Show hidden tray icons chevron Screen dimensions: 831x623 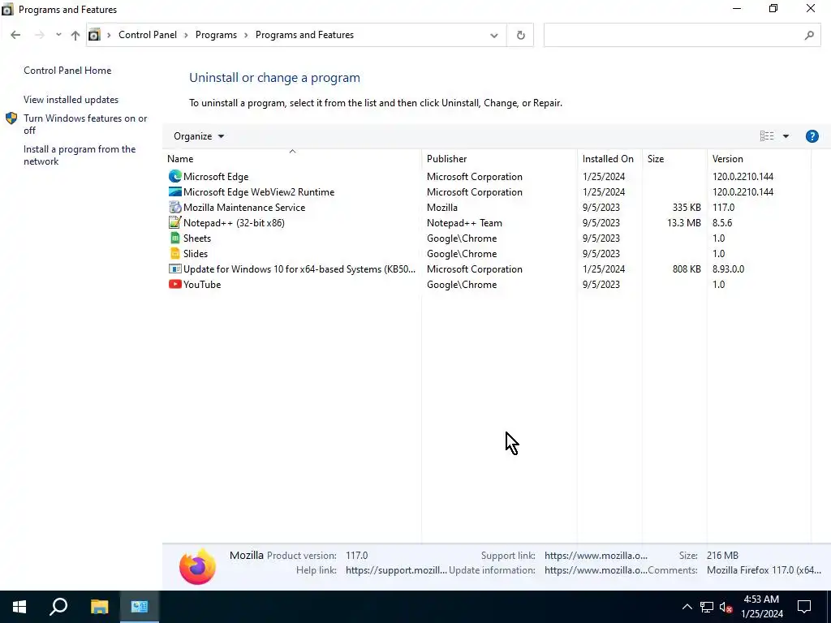687,607
